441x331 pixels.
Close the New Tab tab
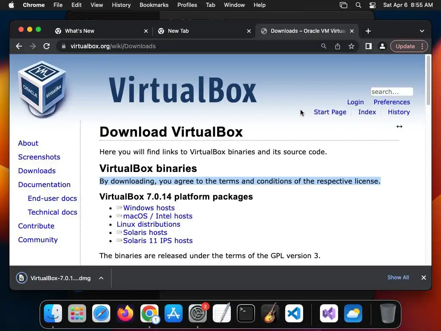249,31
